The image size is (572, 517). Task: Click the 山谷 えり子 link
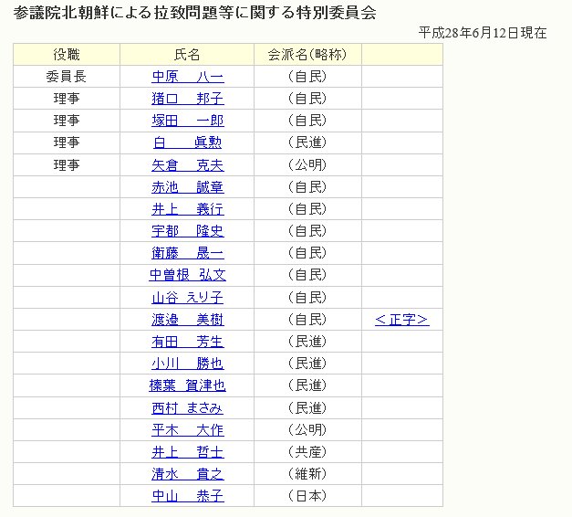pyautogui.click(x=188, y=298)
